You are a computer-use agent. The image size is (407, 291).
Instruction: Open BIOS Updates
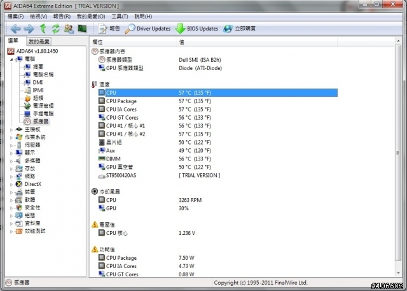point(197,29)
